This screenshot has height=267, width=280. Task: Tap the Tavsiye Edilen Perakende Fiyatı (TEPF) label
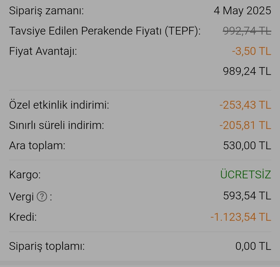point(105,31)
